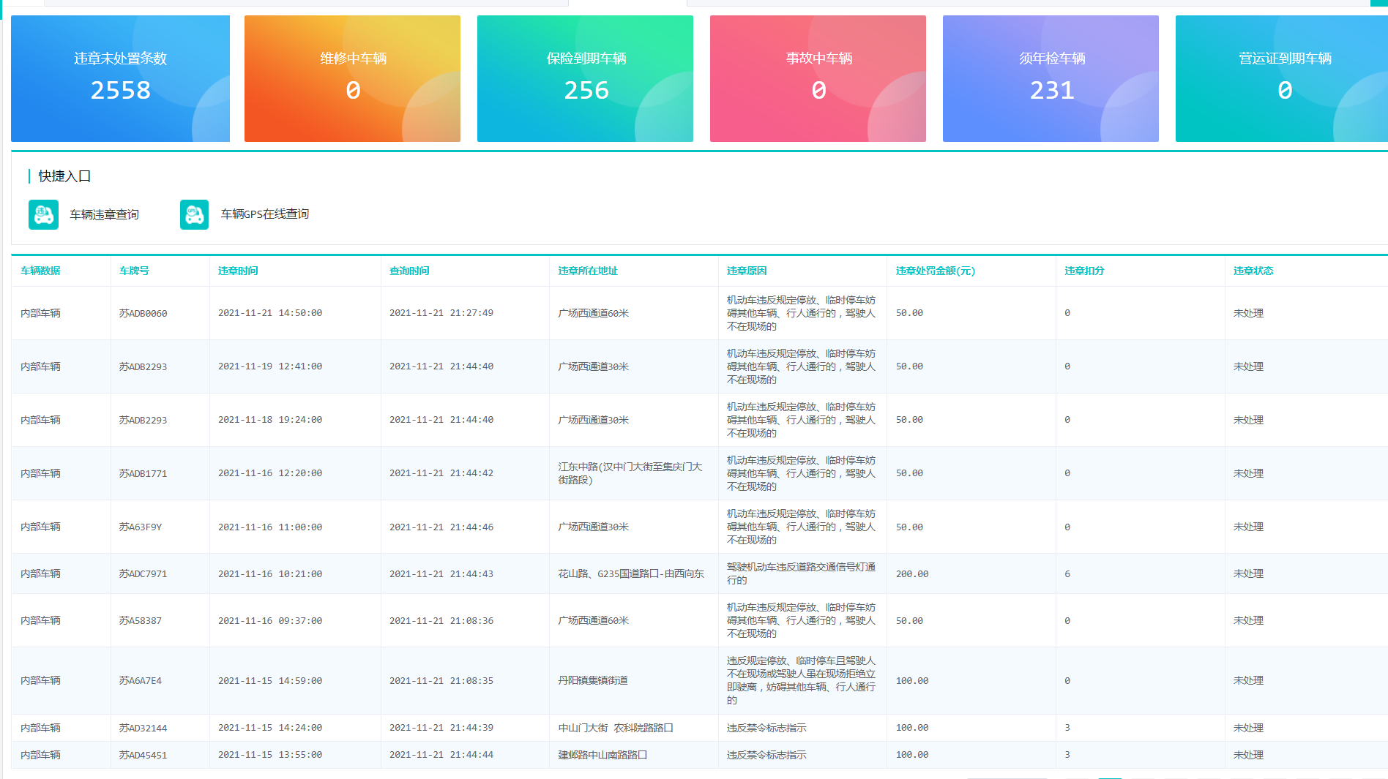
Task: Click the 车辆违章查询 link text
Action: (104, 214)
